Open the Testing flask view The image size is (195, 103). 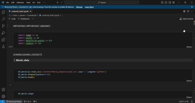click(x=3, y=47)
